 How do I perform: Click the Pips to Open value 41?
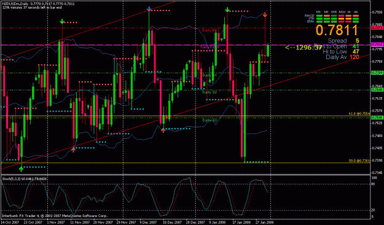click(356, 46)
